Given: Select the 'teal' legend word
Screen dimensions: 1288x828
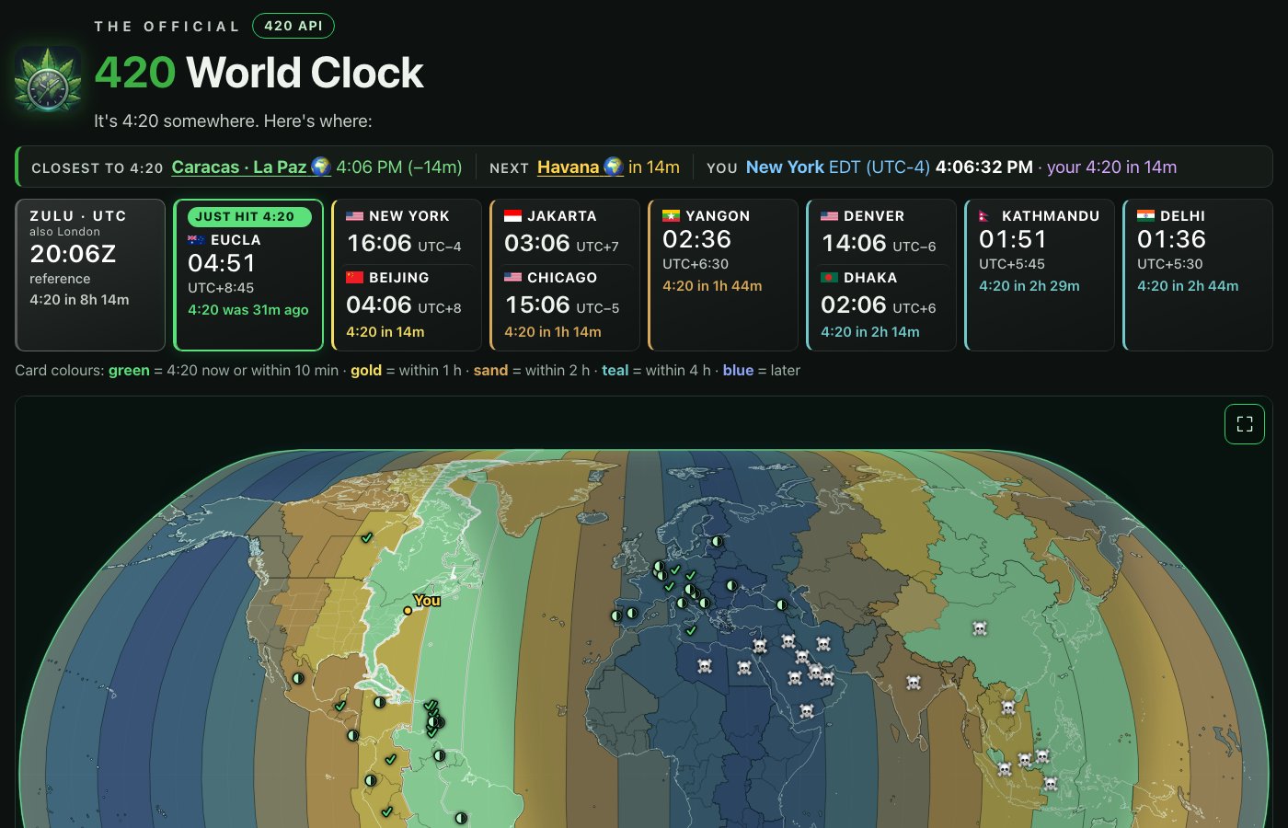Looking at the screenshot, I should pyautogui.click(x=615, y=371).
